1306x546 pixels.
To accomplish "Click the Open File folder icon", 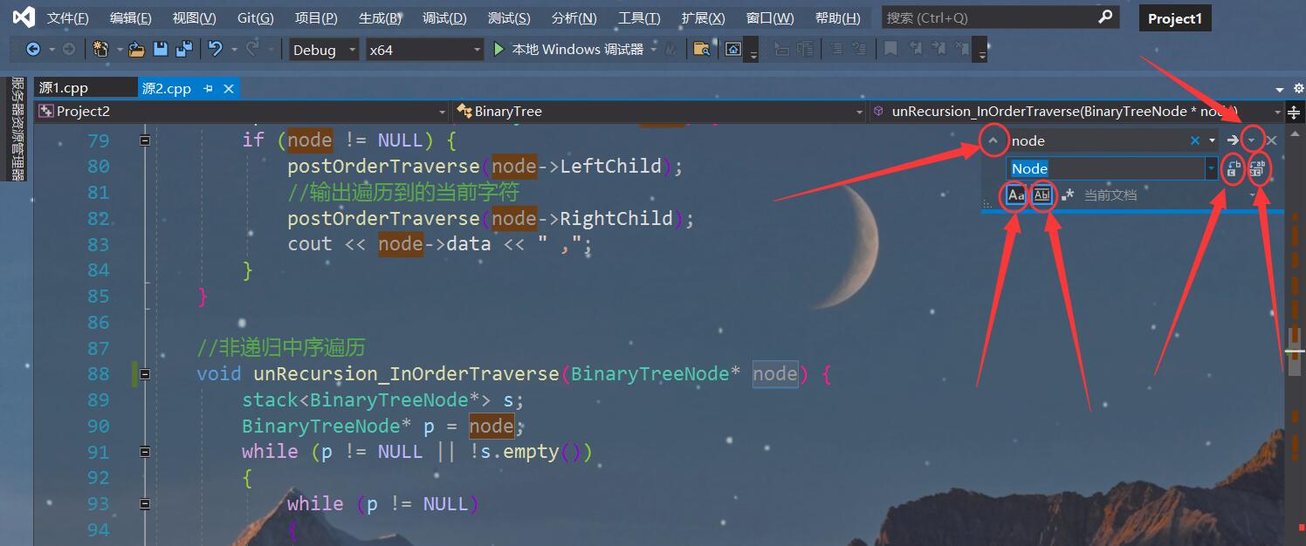I will pyautogui.click(x=136, y=50).
